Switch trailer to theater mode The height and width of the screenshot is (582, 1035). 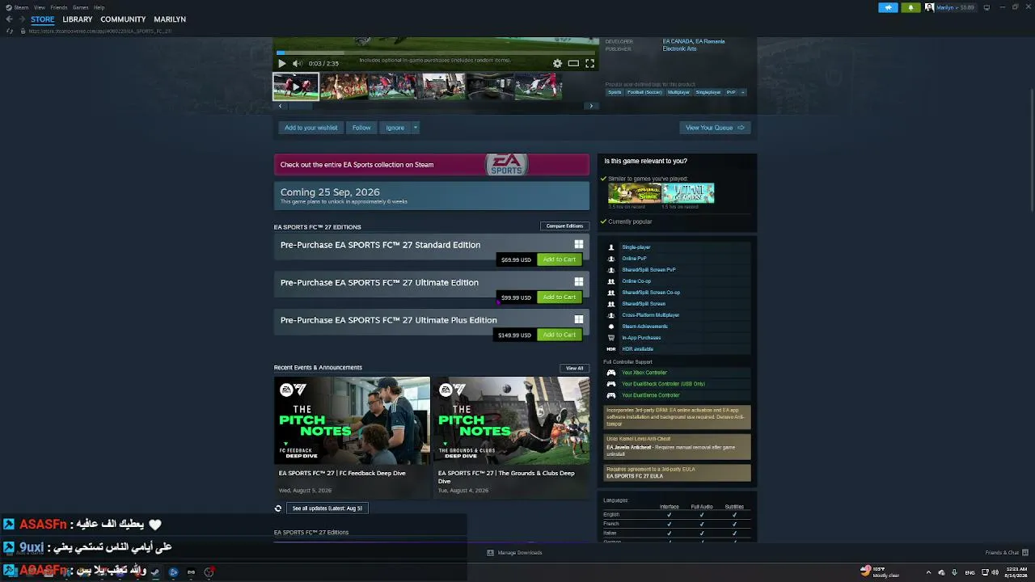573,63
